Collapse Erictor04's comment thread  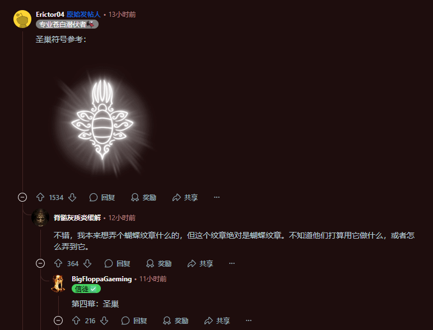pos(22,197)
